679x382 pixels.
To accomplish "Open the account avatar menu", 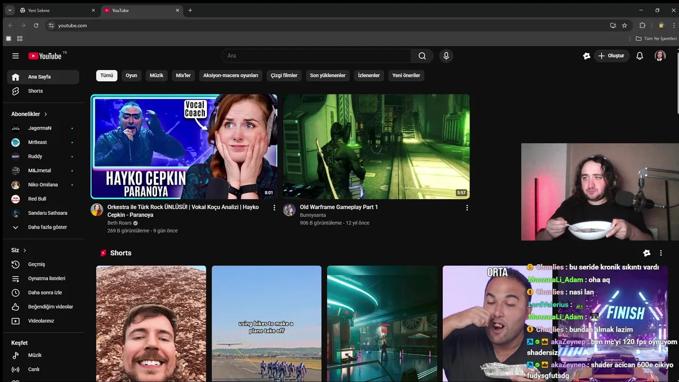I will (660, 56).
